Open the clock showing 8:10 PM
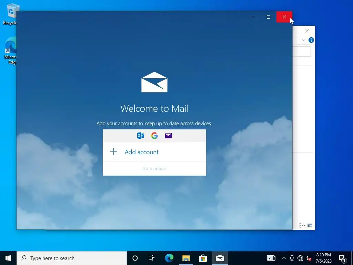 [x=323, y=258]
